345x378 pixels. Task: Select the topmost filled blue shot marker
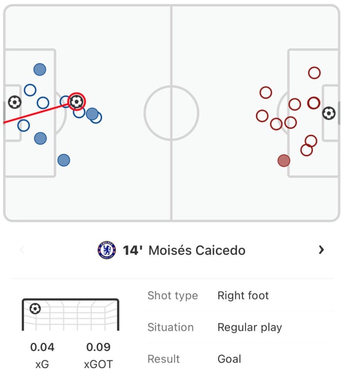pyautogui.click(x=40, y=70)
